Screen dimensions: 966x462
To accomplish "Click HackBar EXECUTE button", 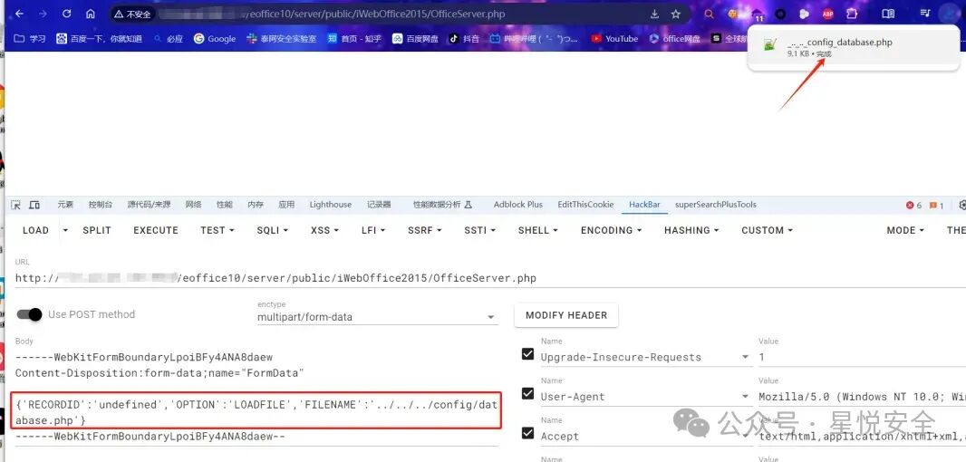I will (x=156, y=230).
